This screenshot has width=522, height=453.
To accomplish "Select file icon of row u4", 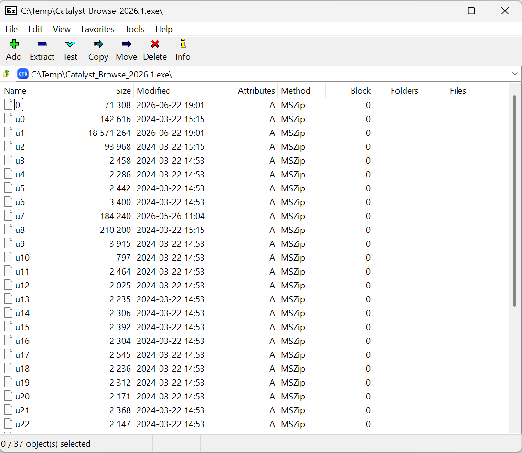I will (8, 174).
